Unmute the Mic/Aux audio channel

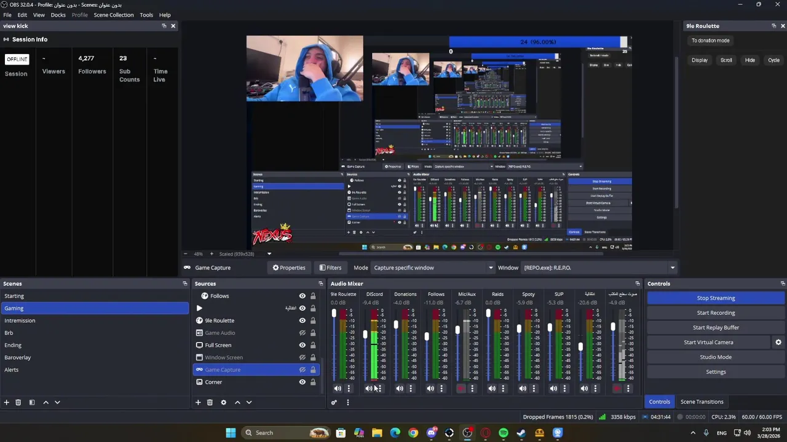[461, 388]
